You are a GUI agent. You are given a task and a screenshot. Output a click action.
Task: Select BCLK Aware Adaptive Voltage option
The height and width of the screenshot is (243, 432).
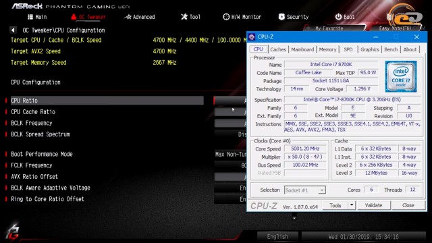click(x=51, y=188)
